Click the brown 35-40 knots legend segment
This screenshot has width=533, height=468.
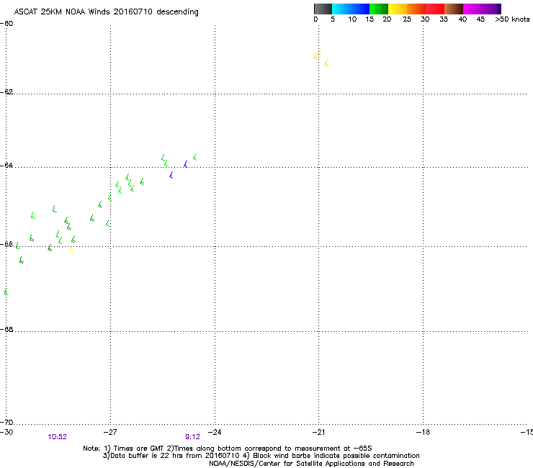pos(454,9)
